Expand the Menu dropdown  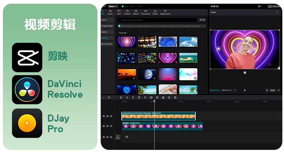coord(113,6)
